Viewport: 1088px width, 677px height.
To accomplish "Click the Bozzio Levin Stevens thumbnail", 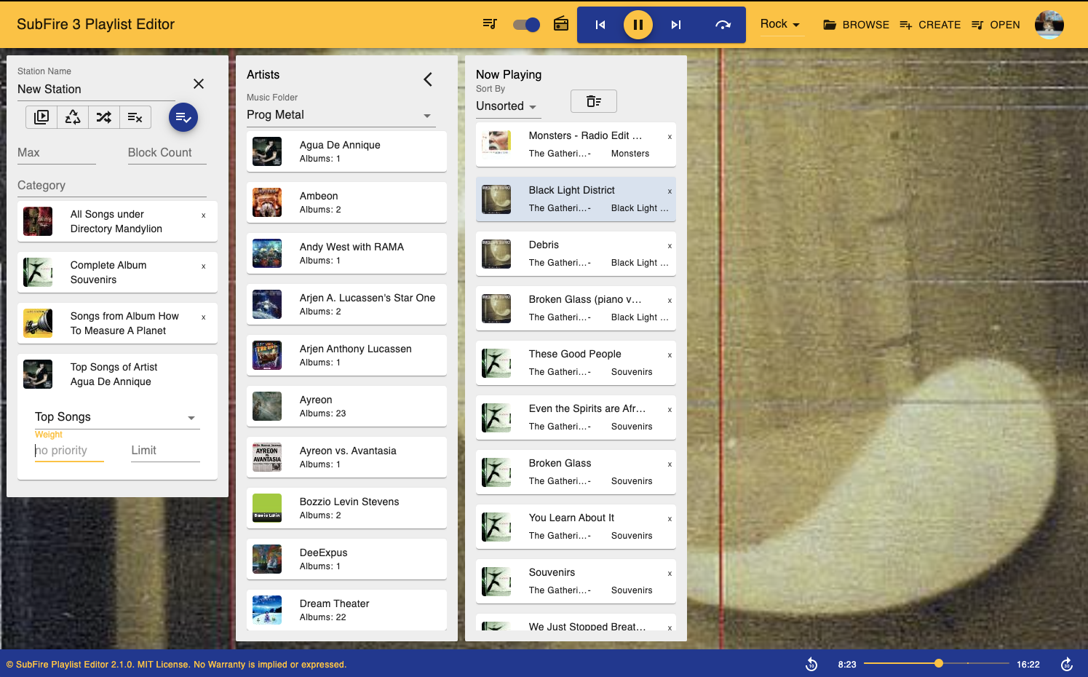I will coord(267,508).
